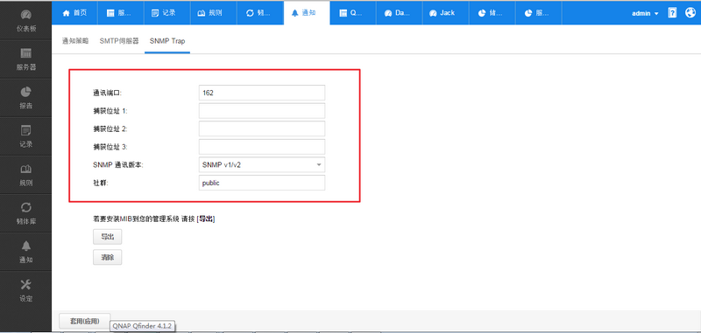Open 通知 notifications in the left sidebar

point(26,252)
